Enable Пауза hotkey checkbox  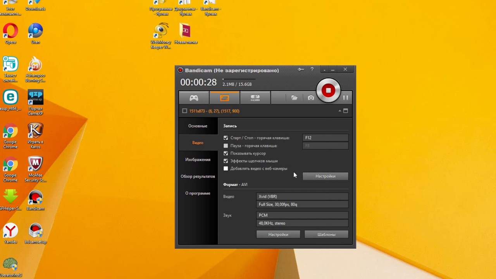(226, 146)
